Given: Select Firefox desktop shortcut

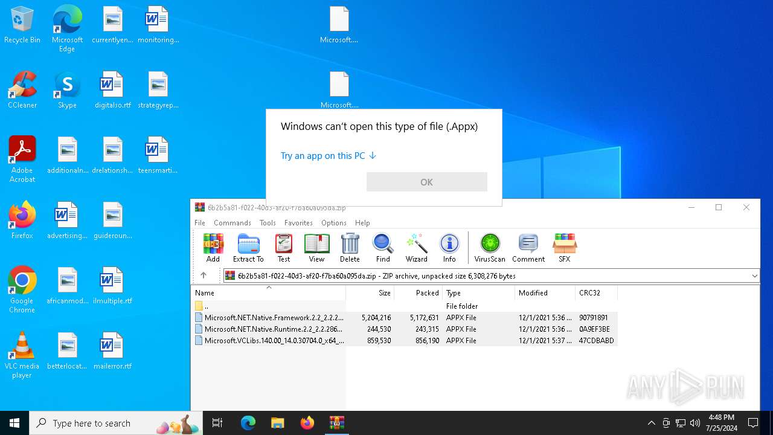Looking at the screenshot, I should coord(22,221).
